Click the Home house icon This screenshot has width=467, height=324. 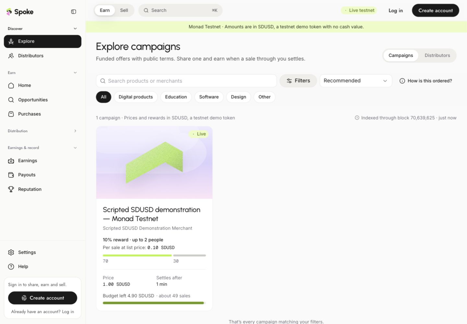(11, 86)
